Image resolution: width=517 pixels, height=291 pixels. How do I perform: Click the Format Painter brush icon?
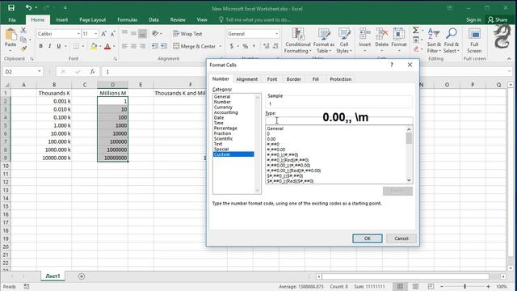(x=23, y=48)
